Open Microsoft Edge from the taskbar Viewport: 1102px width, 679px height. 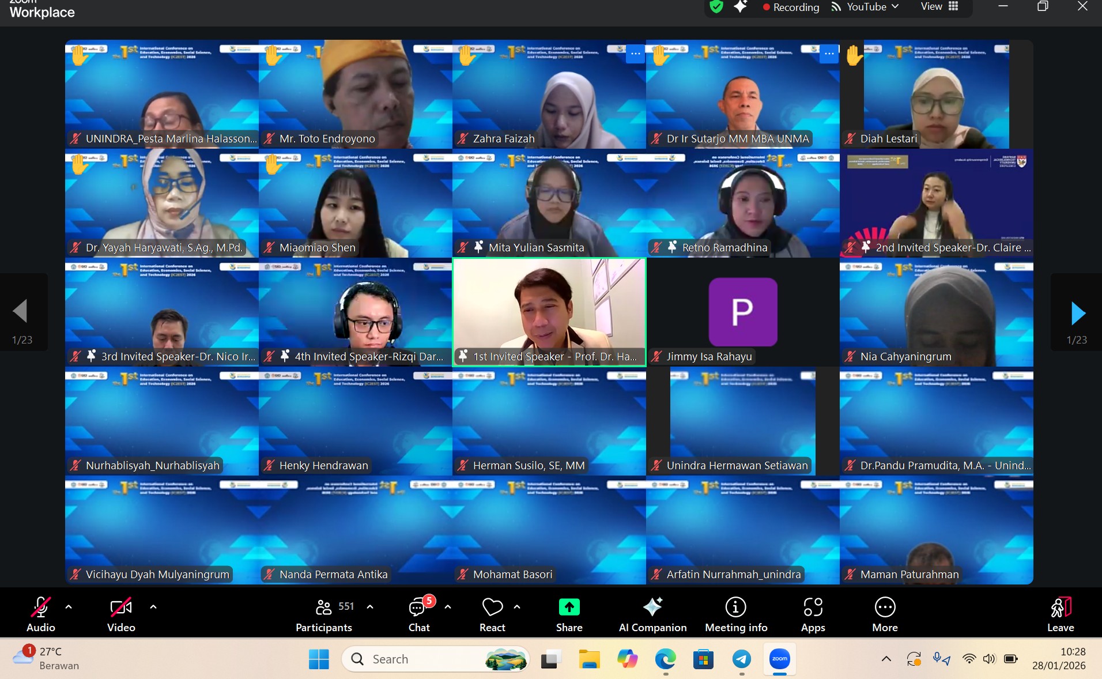[x=666, y=660]
